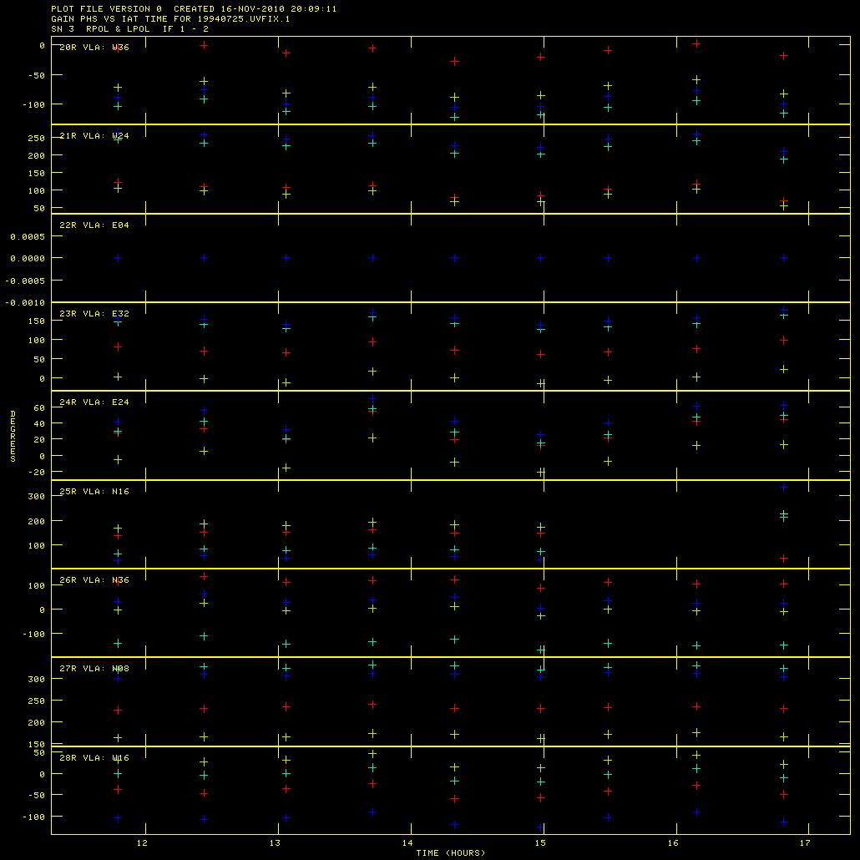Screen dimensions: 860x860
Task: Click the 20R VLA: W36 panel label
Action: click(94, 48)
